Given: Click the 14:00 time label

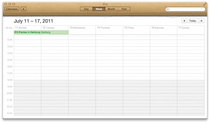Looking at the screenshot, I should (x=9, y=53).
